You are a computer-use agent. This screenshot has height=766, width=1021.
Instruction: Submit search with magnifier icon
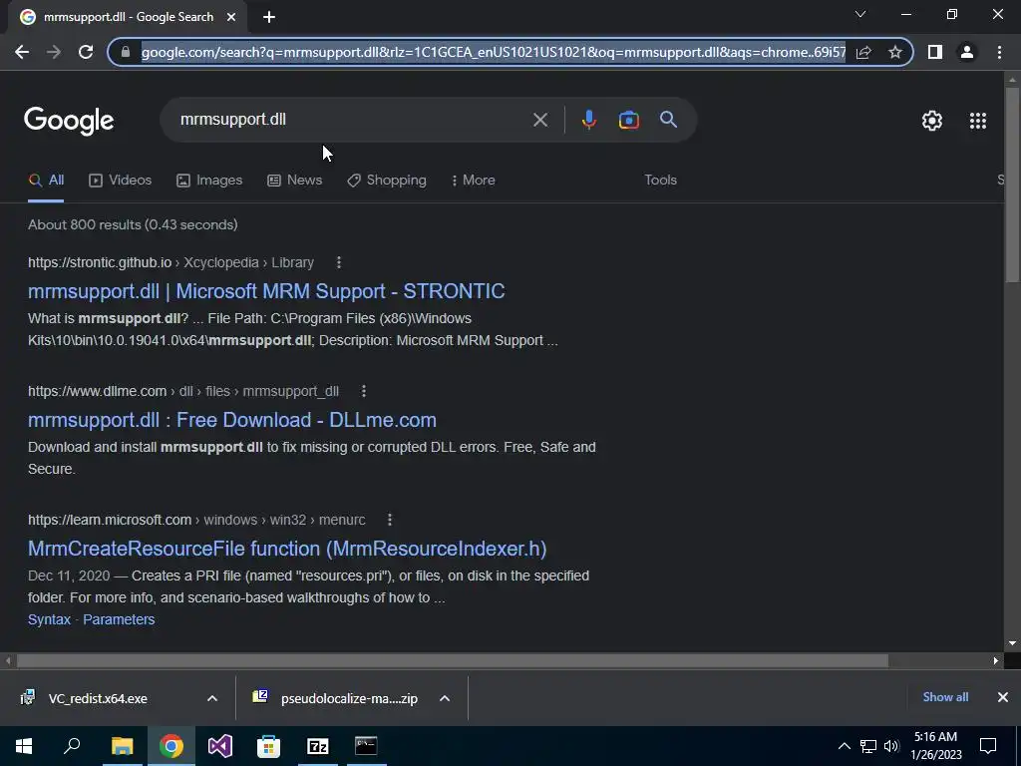pos(669,120)
